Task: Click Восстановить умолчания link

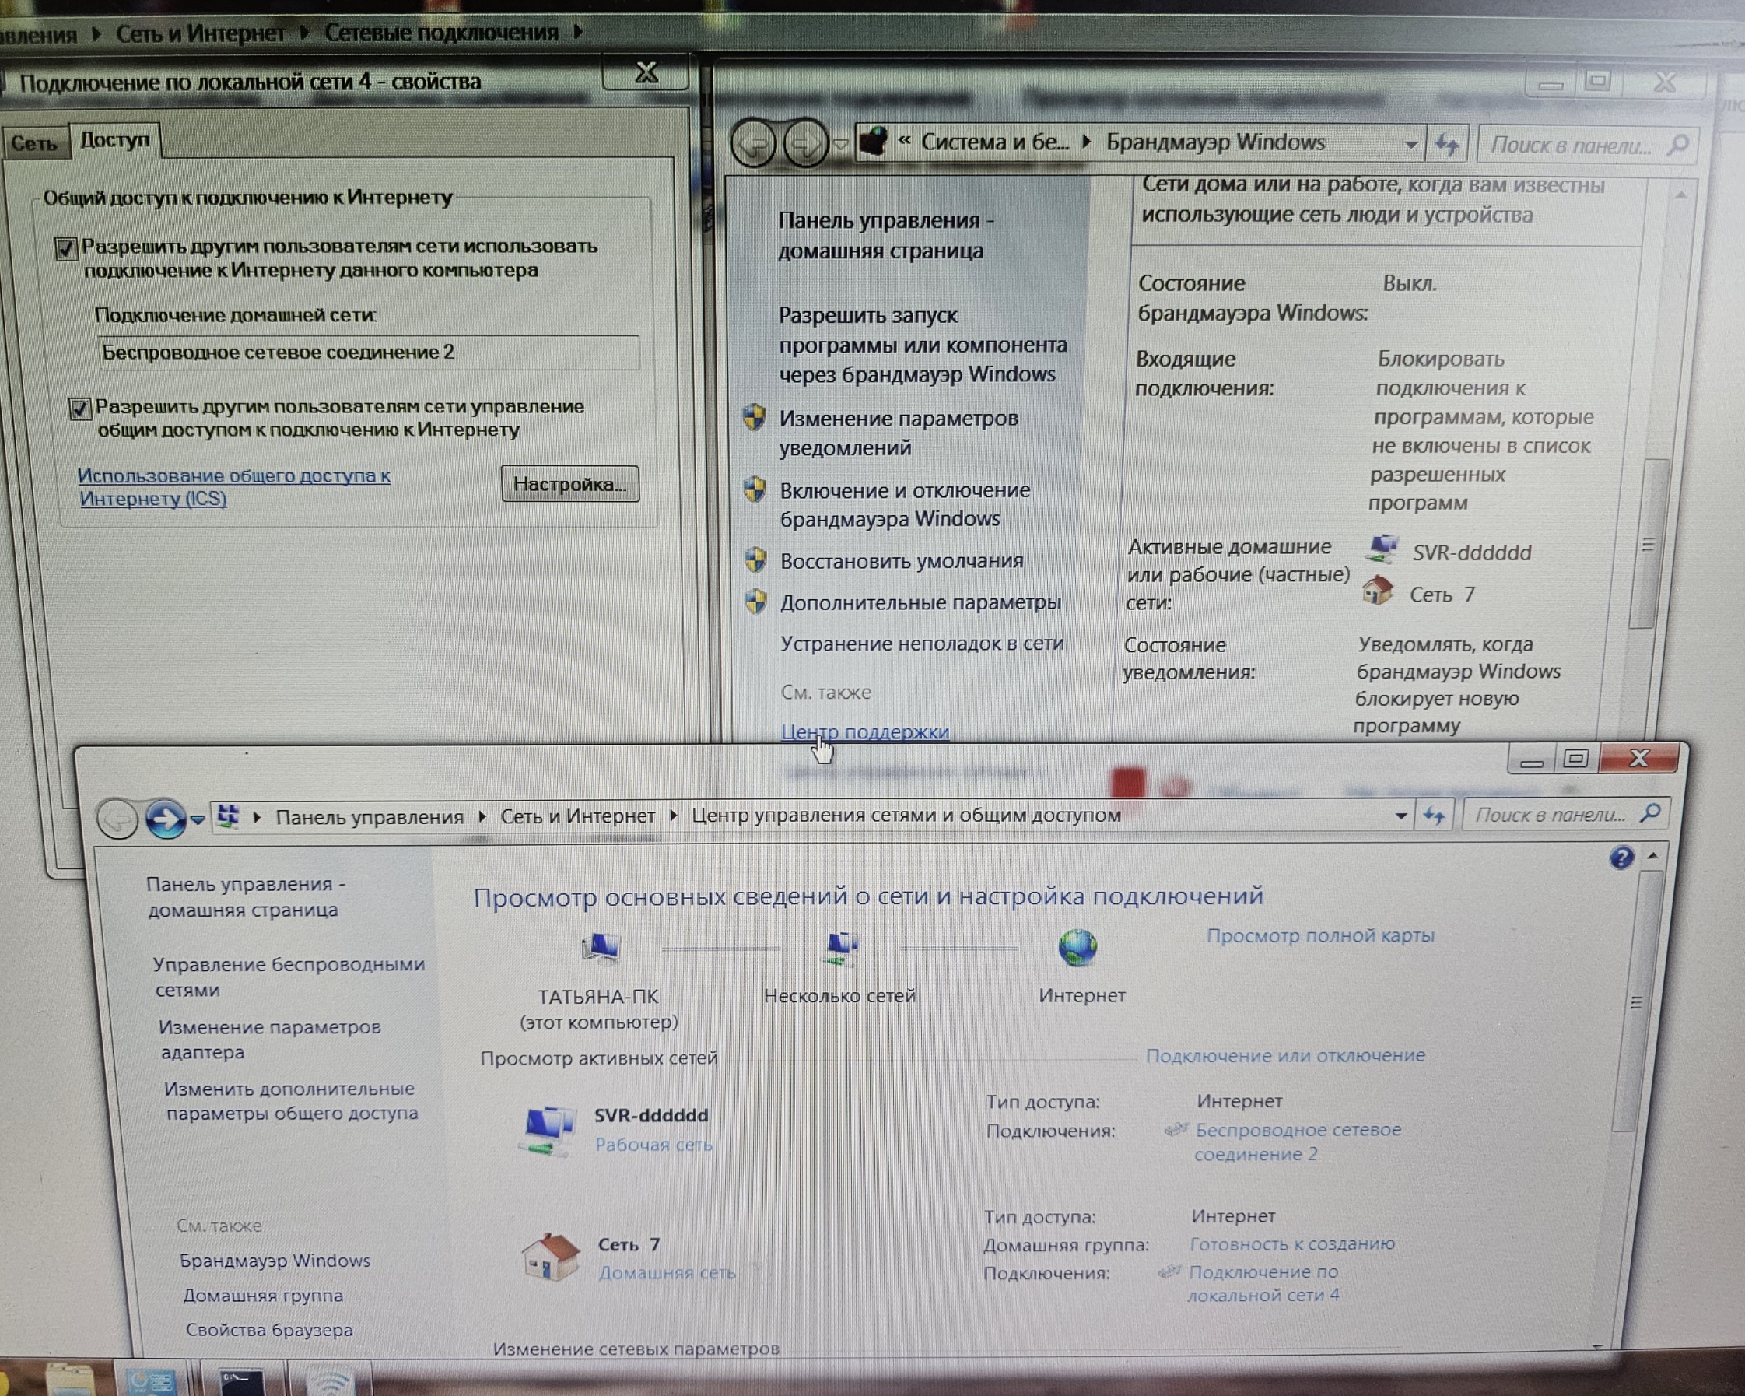Action: pyautogui.click(x=902, y=560)
